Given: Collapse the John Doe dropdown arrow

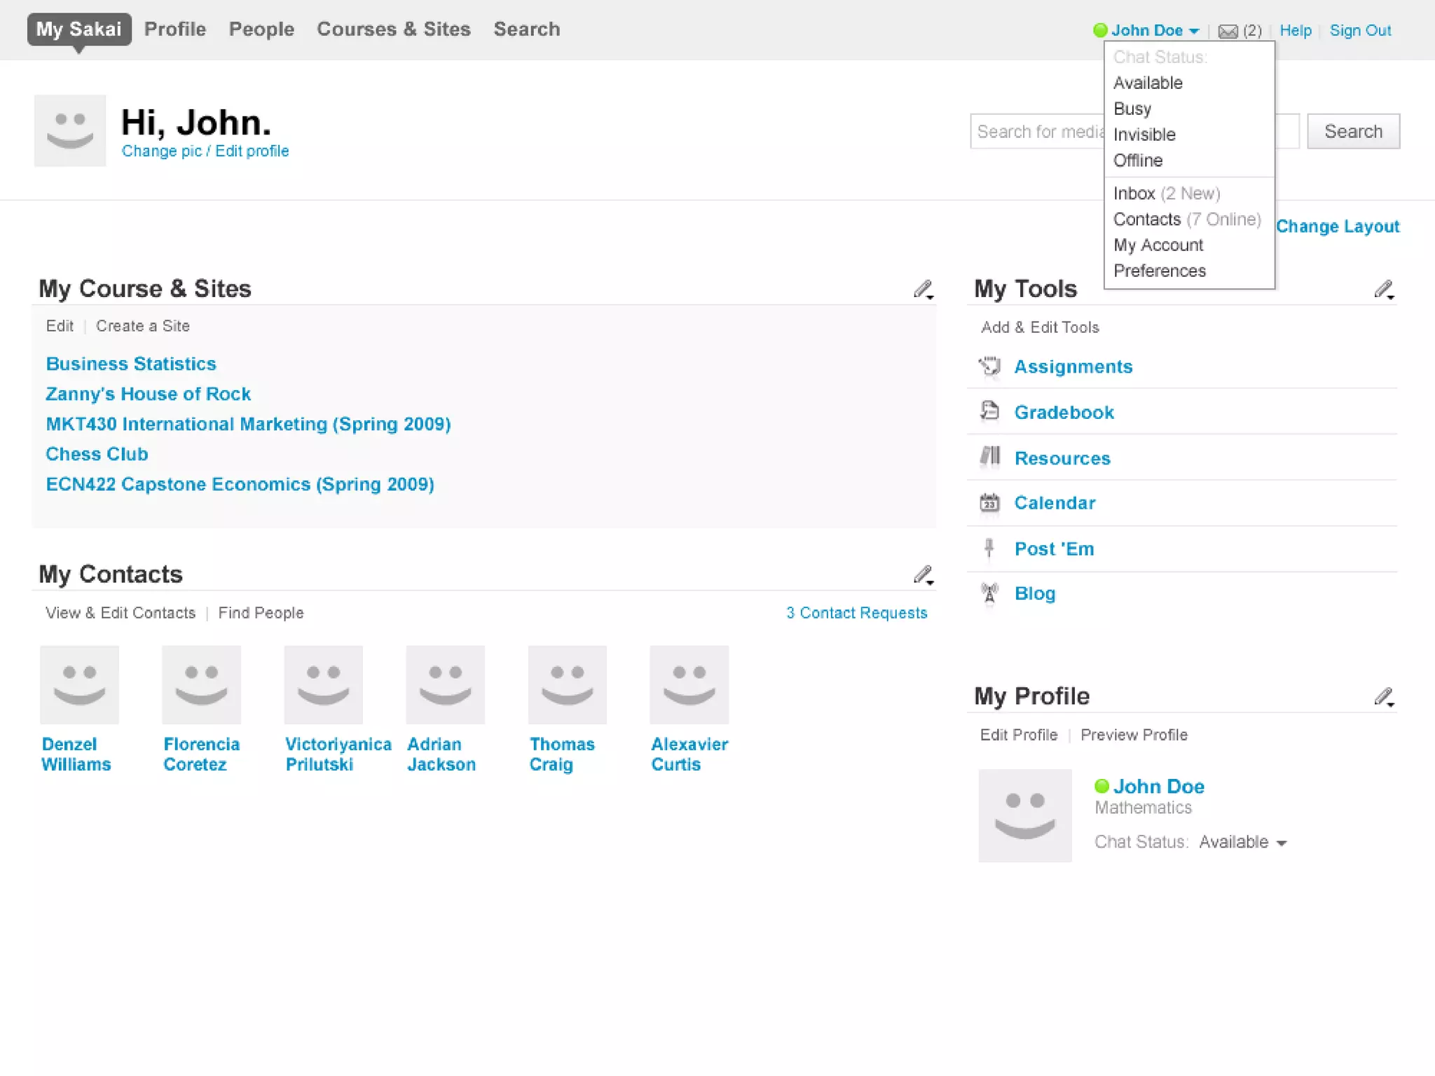Looking at the screenshot, I should click(1194, 31).
